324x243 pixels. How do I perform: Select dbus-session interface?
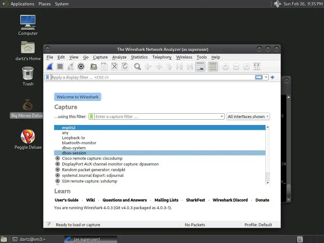coord(160,153)
